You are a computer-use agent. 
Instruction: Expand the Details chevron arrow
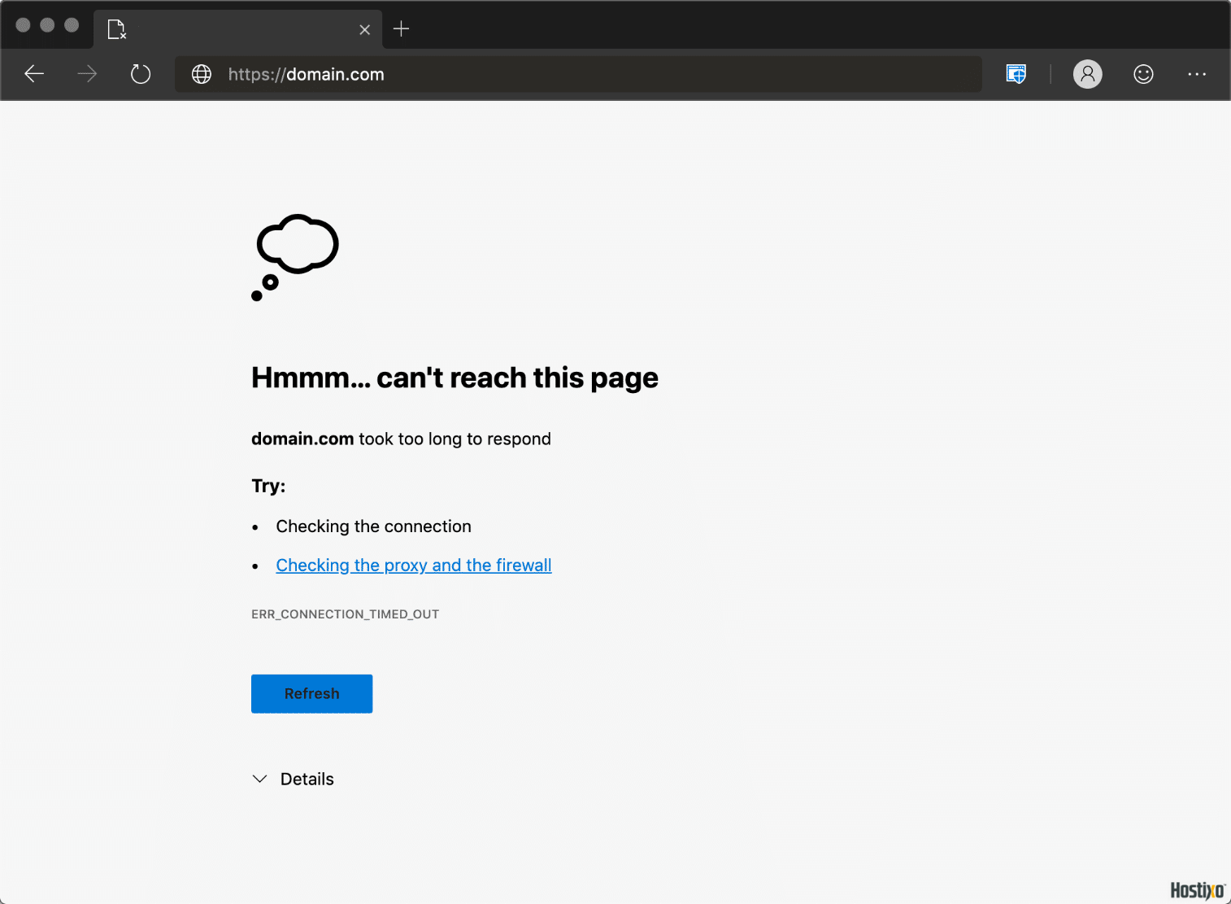coord(260,779)
